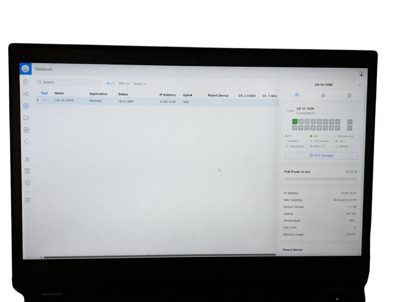Click the Network page title
Image resolution: width=402 pixels, height=302 pixels.
point(44,69)
